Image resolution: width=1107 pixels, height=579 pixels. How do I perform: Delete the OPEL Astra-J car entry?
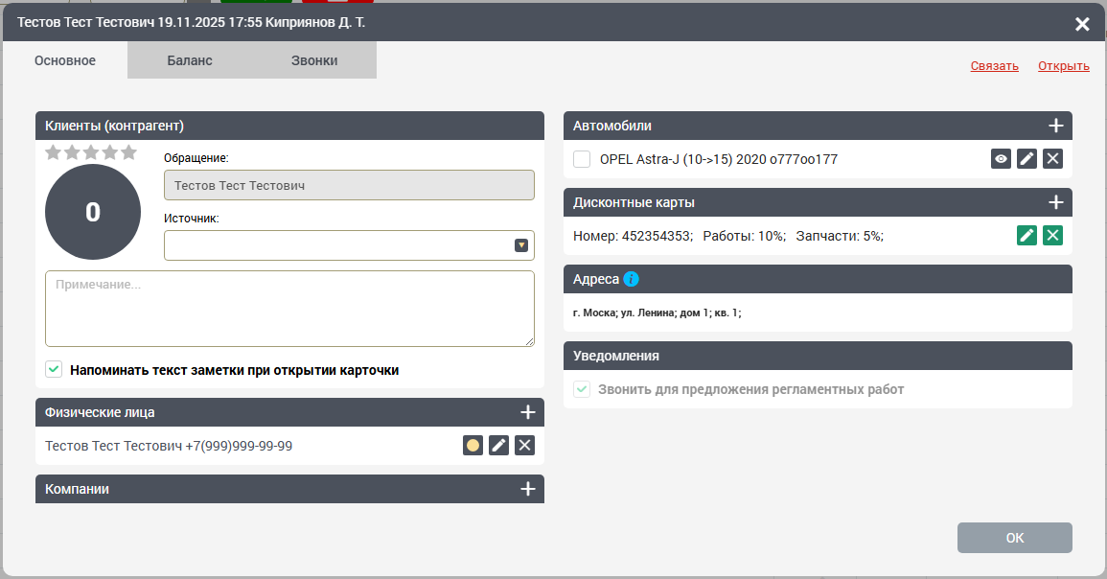(x=1052, y=159)
